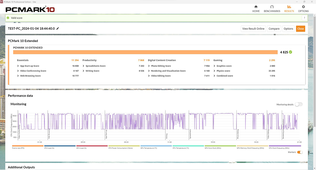Viewport: 316px width, 170px height.
Task: Click the orange PCMark 10 Extended score bar
Action: click(145, 52)
